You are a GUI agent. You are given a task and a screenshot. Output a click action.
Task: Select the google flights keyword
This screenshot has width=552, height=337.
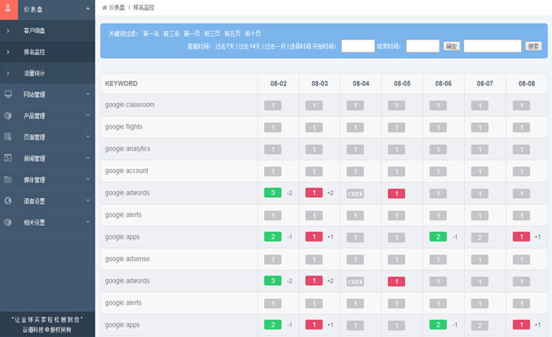124,127
